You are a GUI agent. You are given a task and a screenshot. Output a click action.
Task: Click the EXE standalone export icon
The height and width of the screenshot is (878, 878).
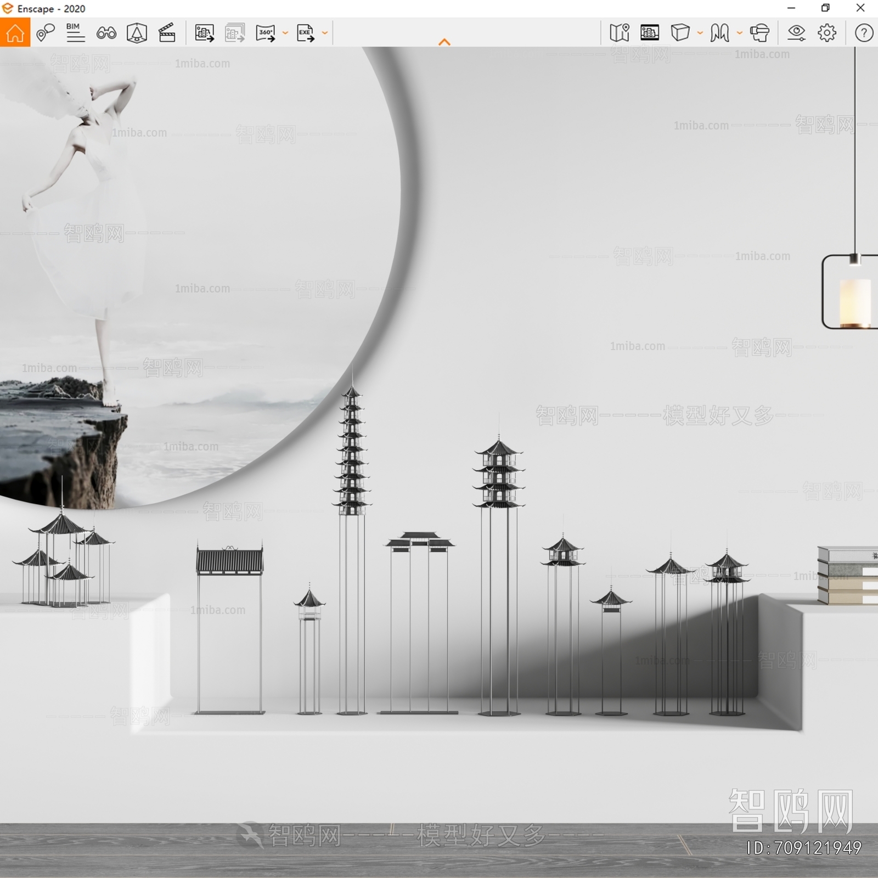tap(306, 33)
